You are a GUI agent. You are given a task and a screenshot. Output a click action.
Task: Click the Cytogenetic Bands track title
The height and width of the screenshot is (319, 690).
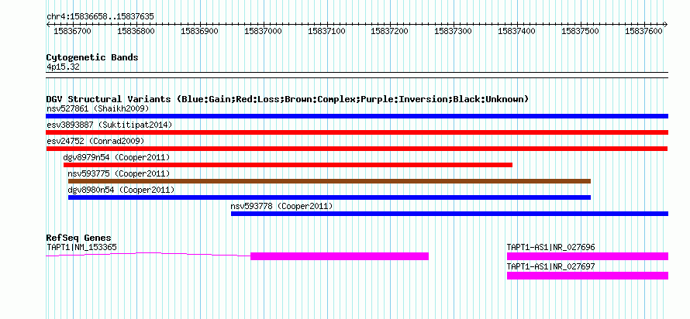pos(92,57)
